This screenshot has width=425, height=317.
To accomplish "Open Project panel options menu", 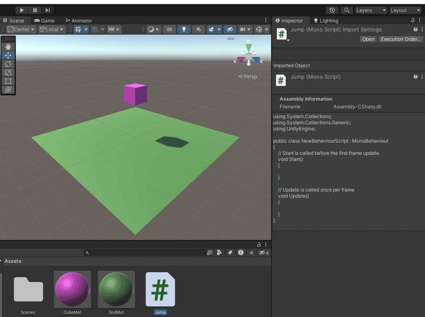I will coord(265,244).
